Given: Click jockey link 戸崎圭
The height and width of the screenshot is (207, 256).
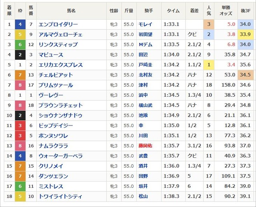Looking at the screenshot, I should click(x=145, y=65).
